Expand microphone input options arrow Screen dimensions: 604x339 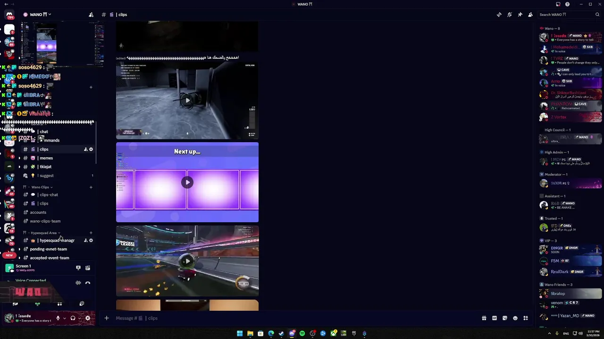[x=64, y=318]
